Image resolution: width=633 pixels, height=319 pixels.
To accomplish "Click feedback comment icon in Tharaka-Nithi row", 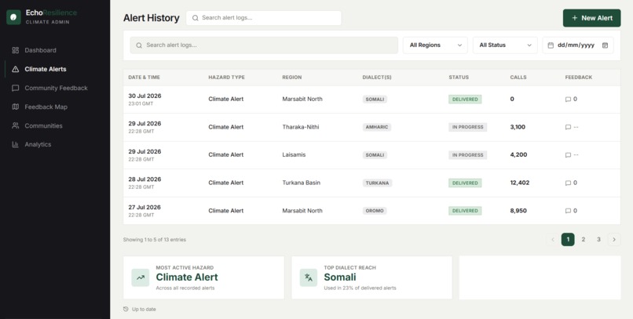I will [x=568, y=127].
